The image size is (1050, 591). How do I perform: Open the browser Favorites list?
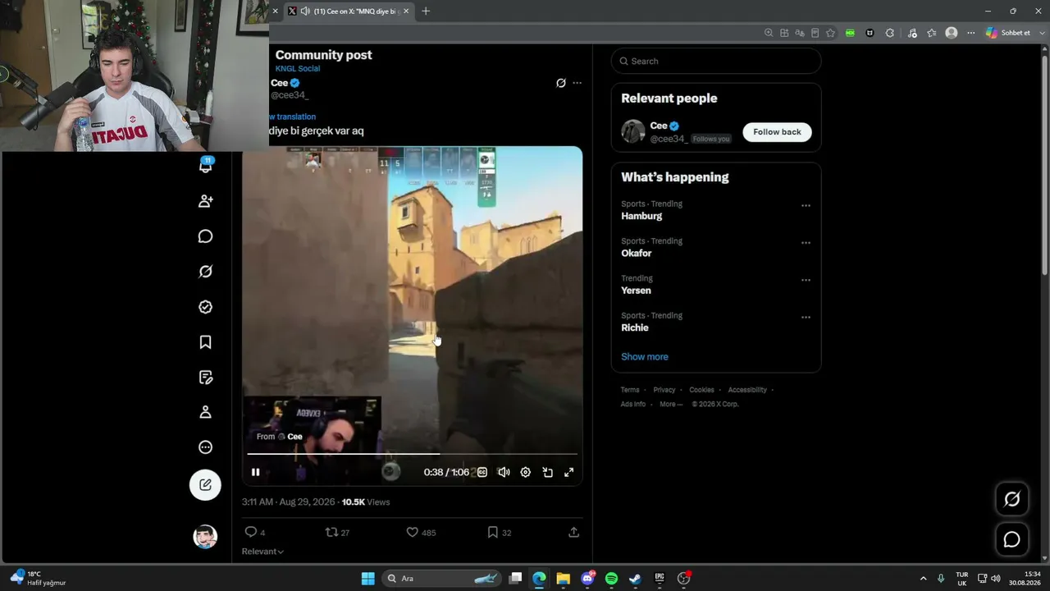pyautogui.click(x=932, y=33)
